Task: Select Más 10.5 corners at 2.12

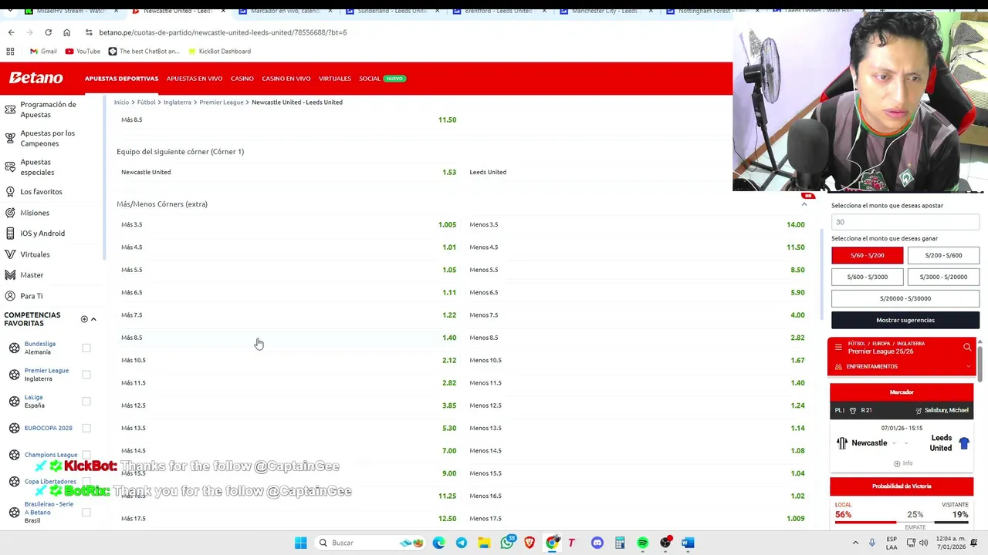Action: click(x=289, y=360)
